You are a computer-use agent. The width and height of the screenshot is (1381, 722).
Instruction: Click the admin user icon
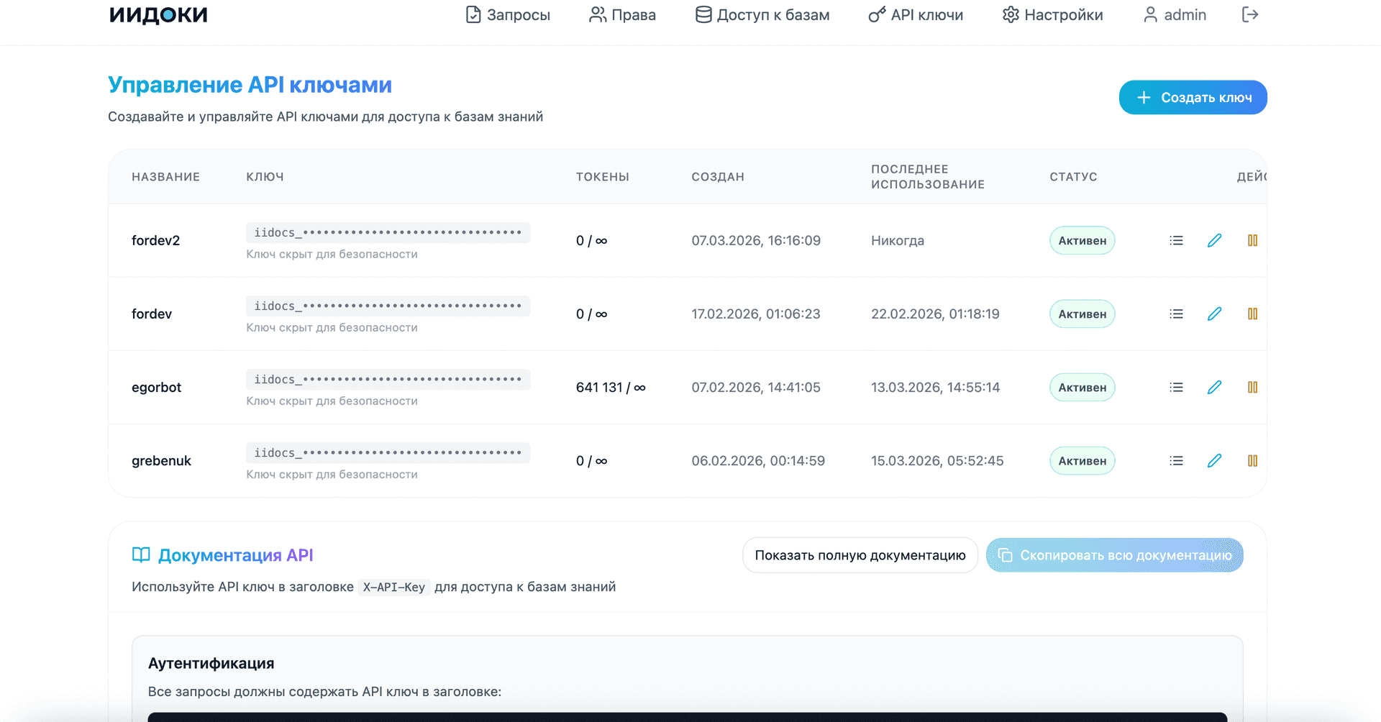(1149, 14)
